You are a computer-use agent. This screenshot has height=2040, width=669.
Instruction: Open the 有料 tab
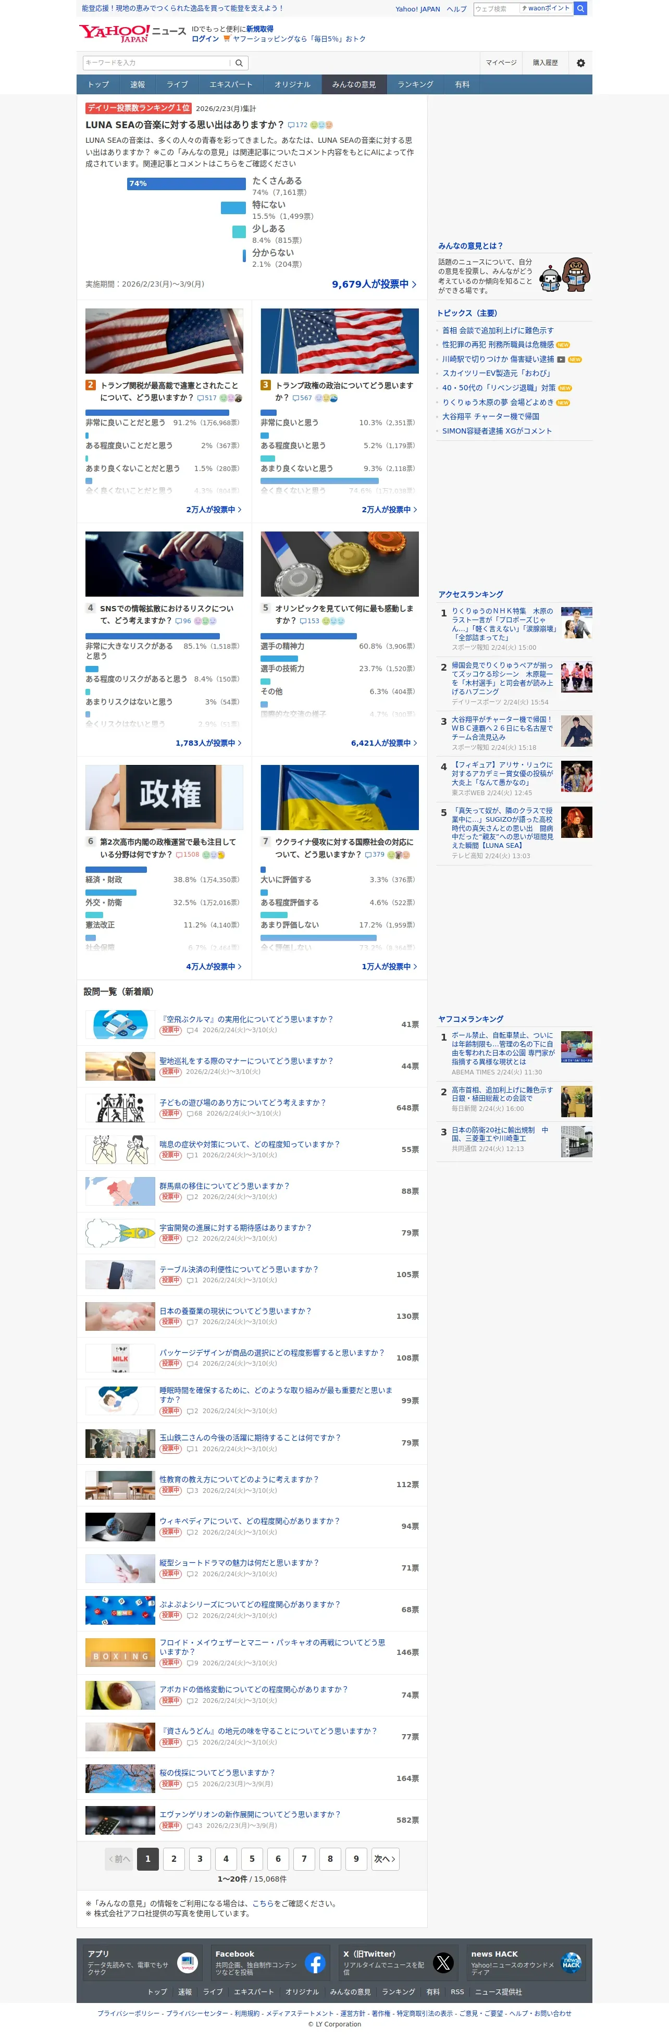[x=462, y=85]
